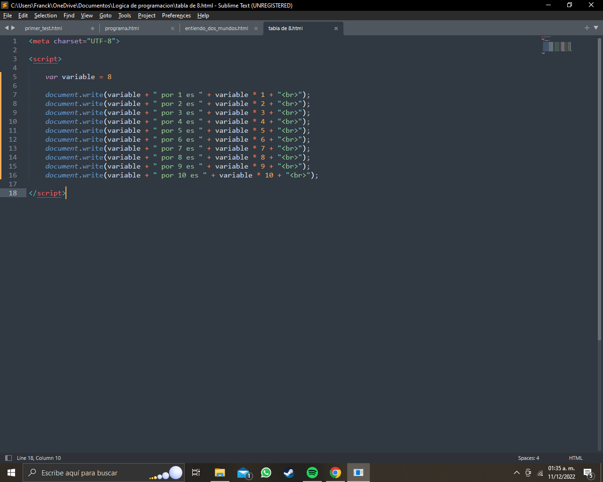Open File Explorer from taskbar
The image size is (603, 482).
220,473
